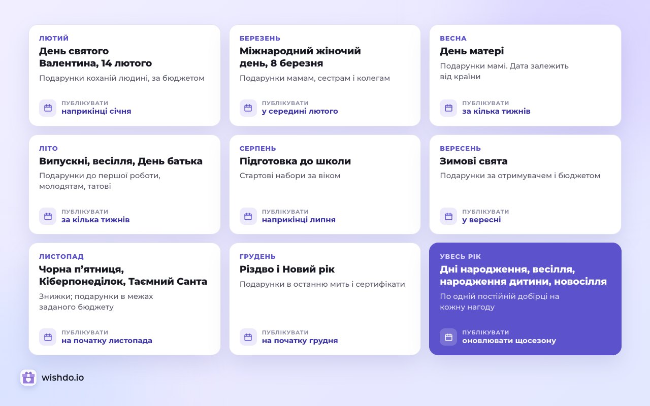Click the calendar icon in the Увесь рік card

448,337
